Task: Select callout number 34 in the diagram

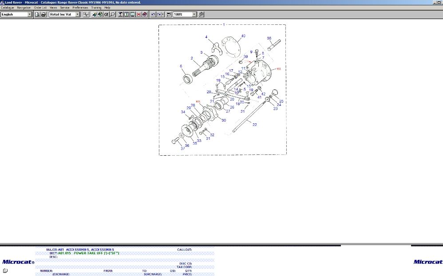Action: [x=183, y=112]
